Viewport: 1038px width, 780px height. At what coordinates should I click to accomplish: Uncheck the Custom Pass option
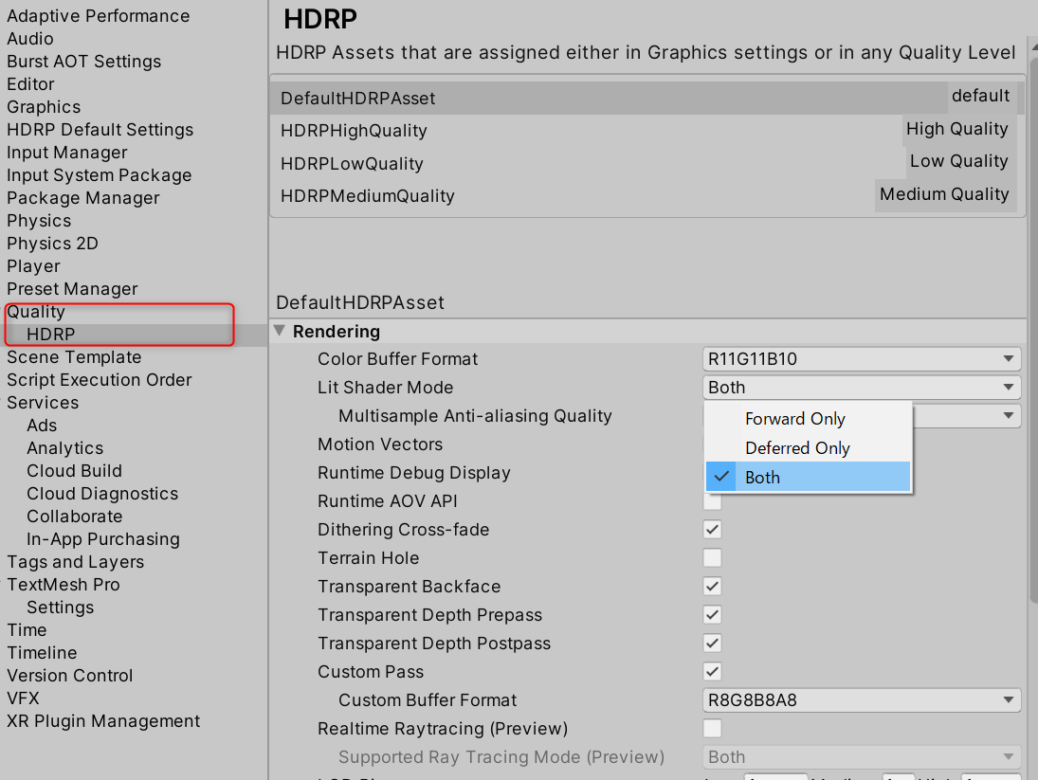[712, 671]
